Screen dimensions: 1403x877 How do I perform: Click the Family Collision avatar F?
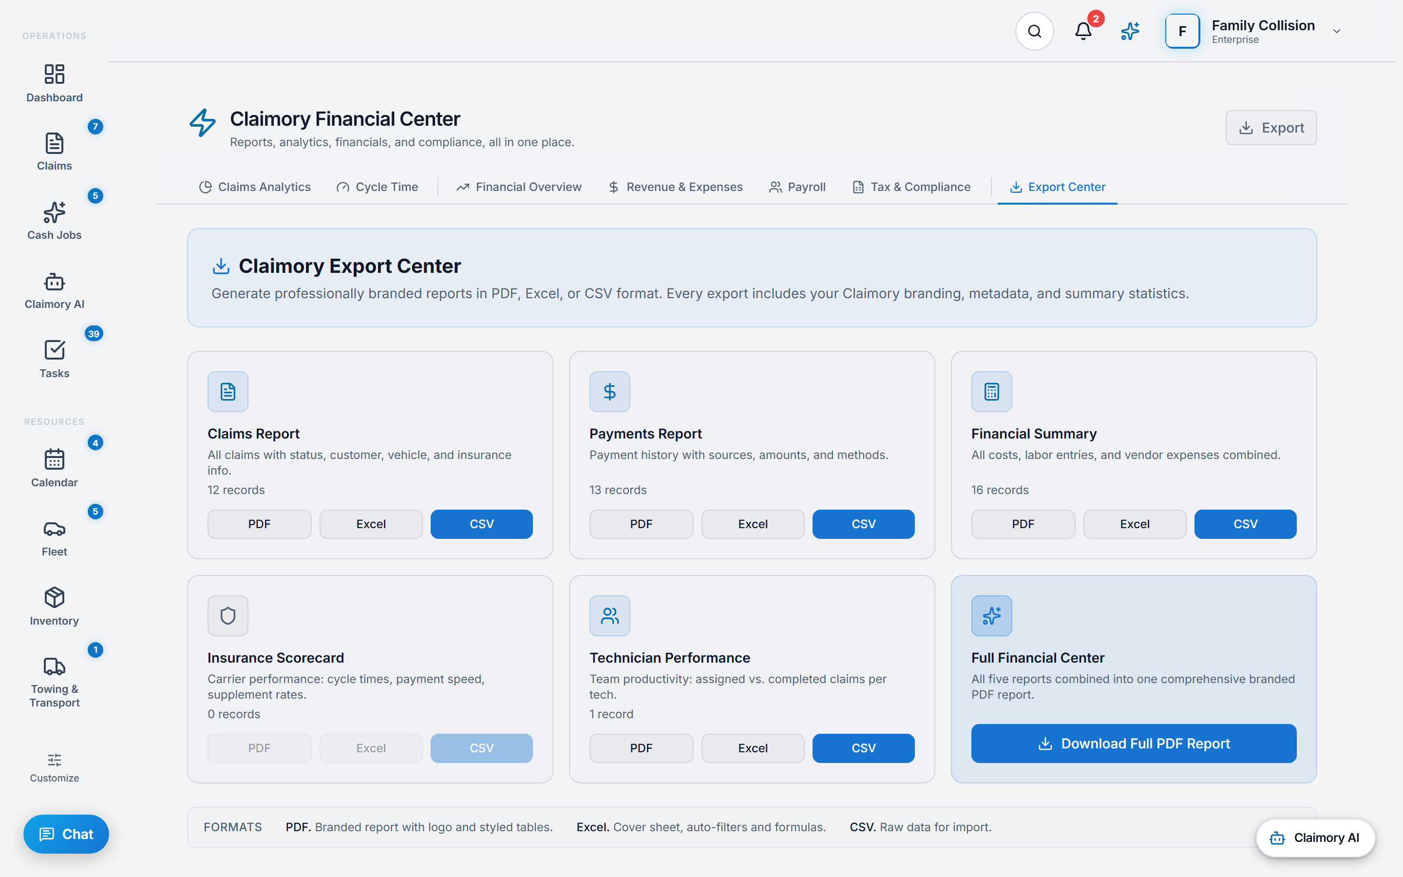[1182, 31]
